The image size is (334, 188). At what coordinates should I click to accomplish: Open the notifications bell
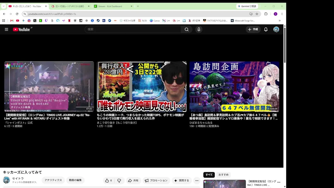266,30
